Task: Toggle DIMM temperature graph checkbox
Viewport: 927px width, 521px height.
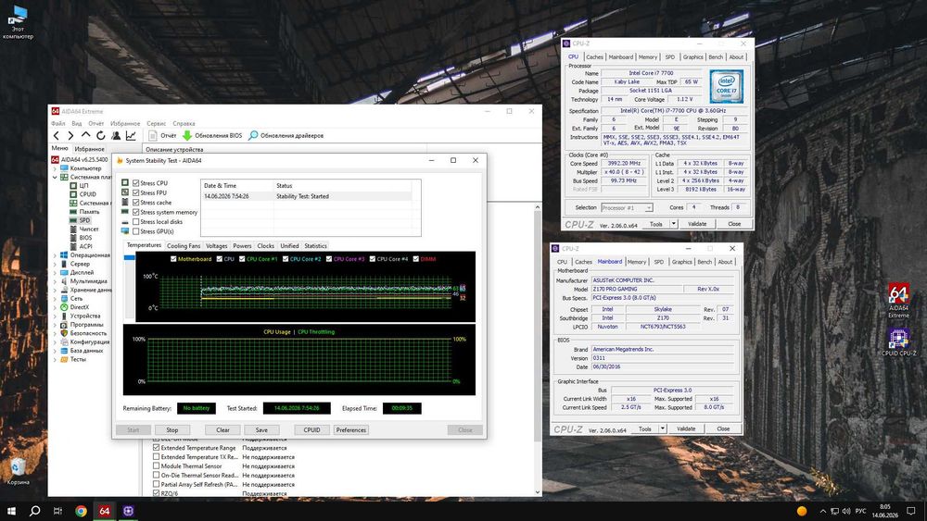Action: pyautogui.click(x=415, y=259)
